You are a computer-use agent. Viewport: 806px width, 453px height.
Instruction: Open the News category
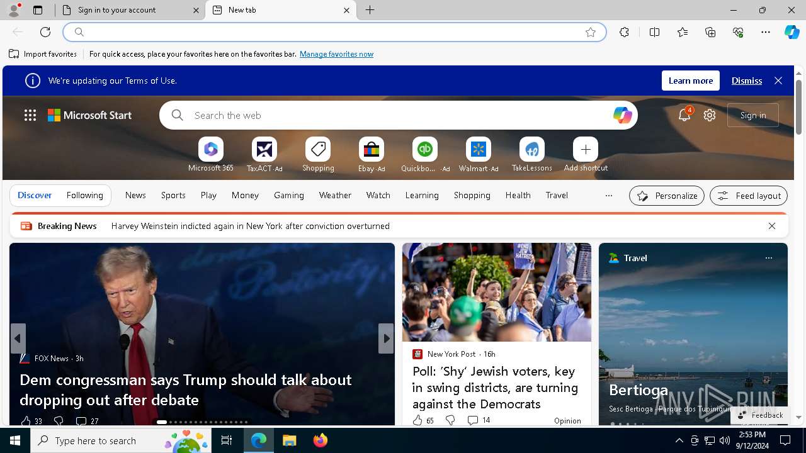(135, 196)
